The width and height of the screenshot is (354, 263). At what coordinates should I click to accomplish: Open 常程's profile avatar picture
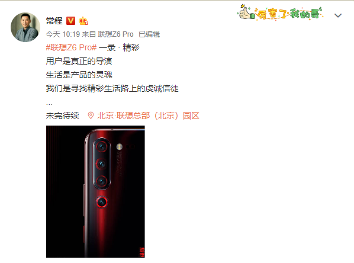click(x=25, y=27)
